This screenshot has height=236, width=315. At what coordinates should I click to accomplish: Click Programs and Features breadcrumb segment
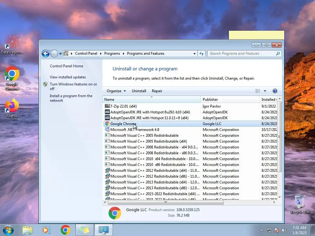(x=146, y=53)
